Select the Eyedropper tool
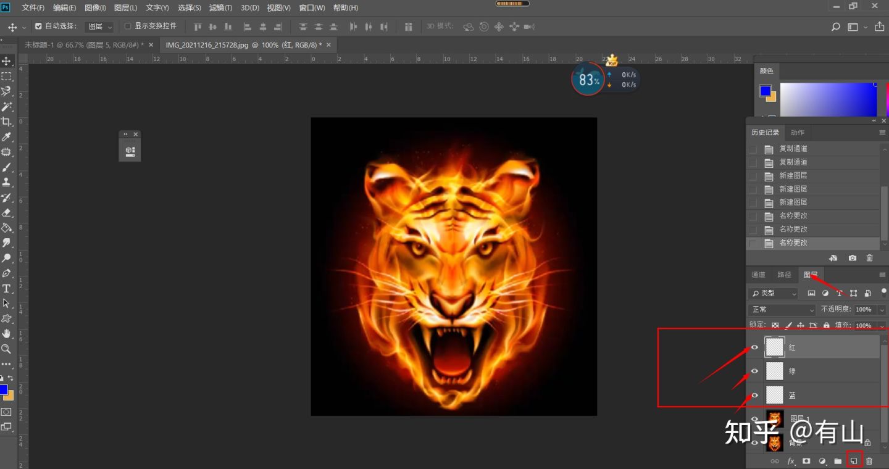Screen dimensions: 889x469 click(x=7, y=137)
